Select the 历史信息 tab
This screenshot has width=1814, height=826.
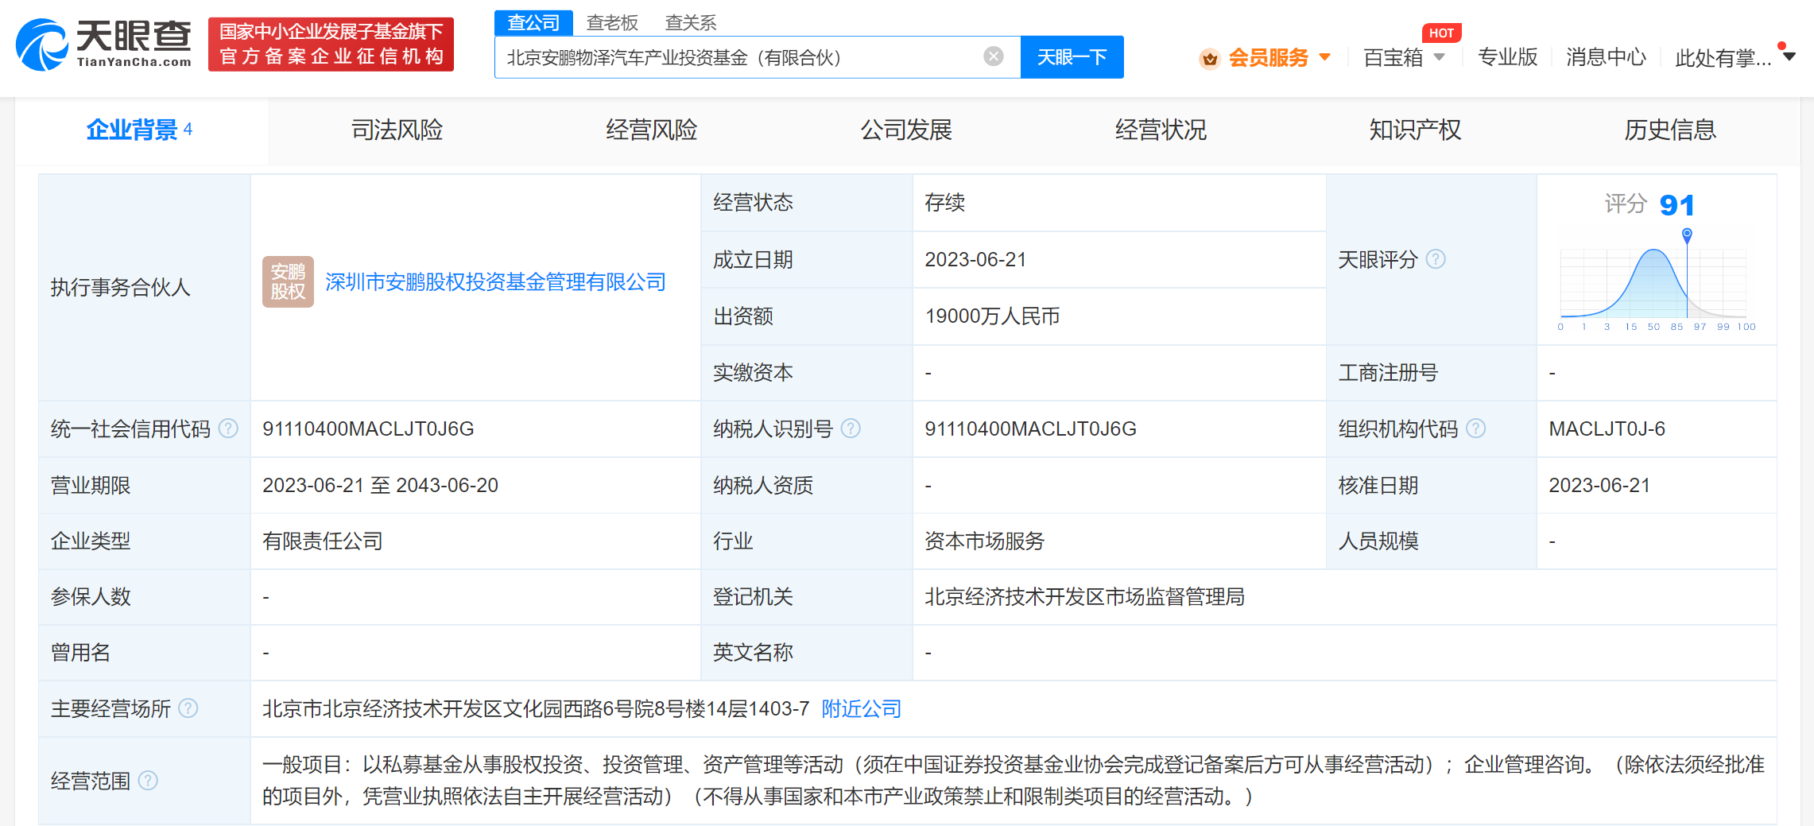pos(1670,130)
